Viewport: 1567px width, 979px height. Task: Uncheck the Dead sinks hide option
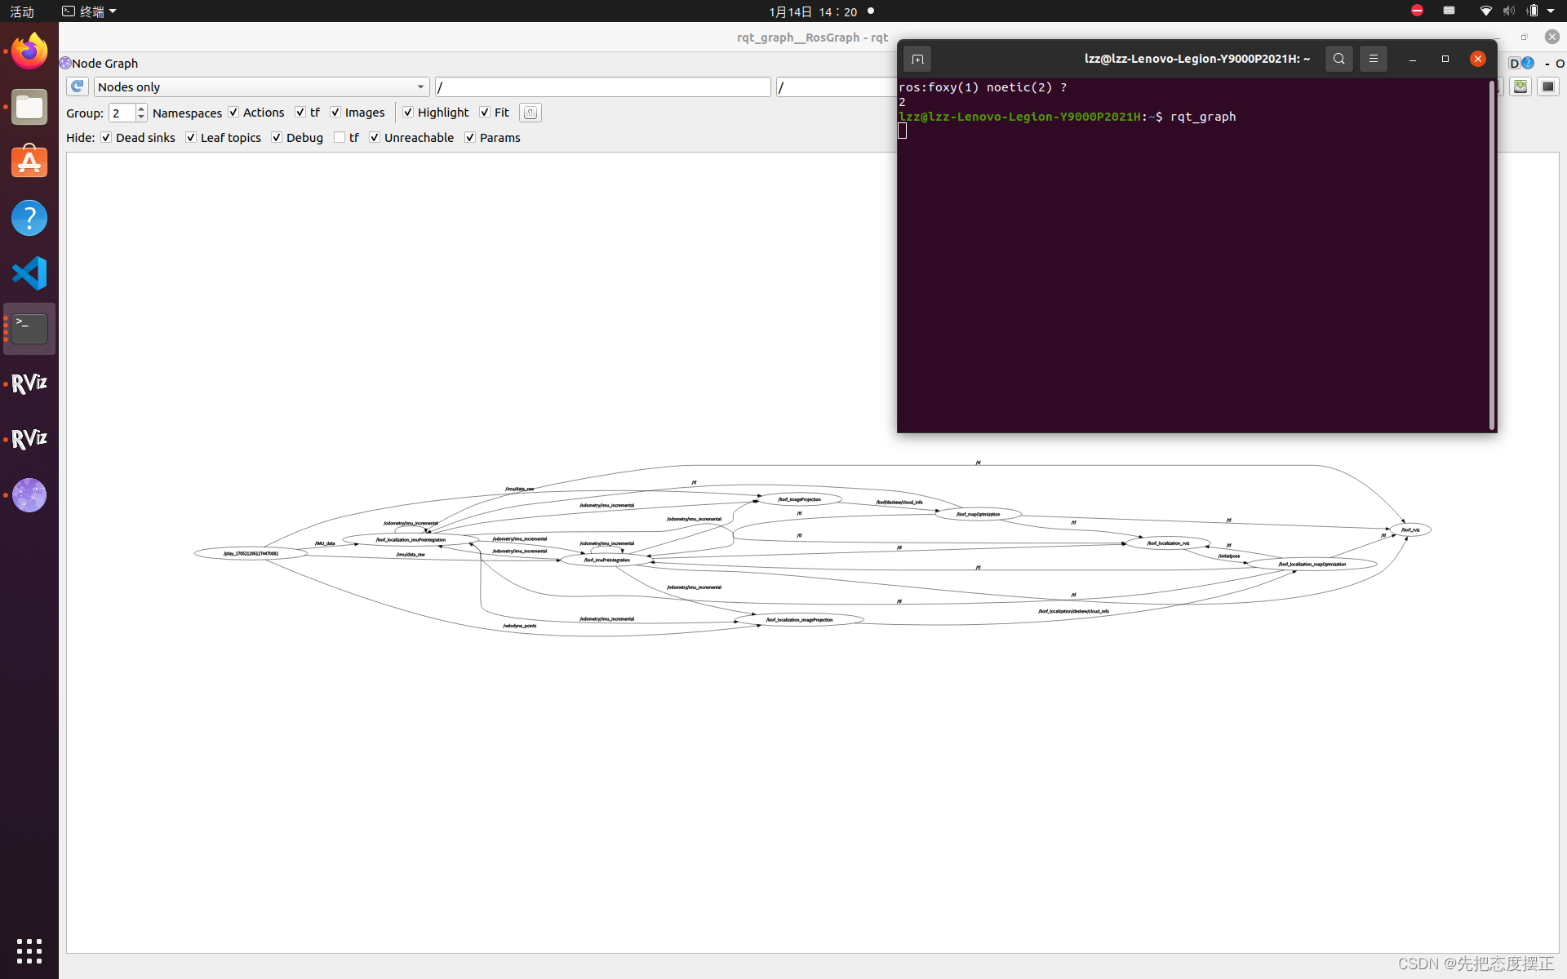tap(106, 137)
